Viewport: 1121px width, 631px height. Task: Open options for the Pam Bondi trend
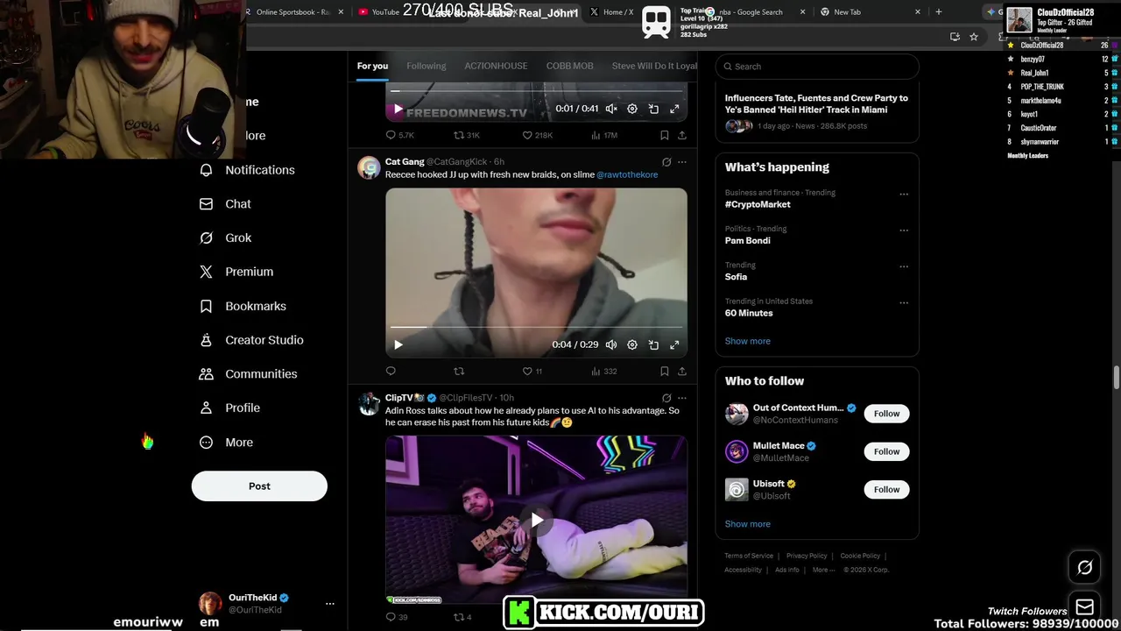pyautogui.click(x=904, y=230)
